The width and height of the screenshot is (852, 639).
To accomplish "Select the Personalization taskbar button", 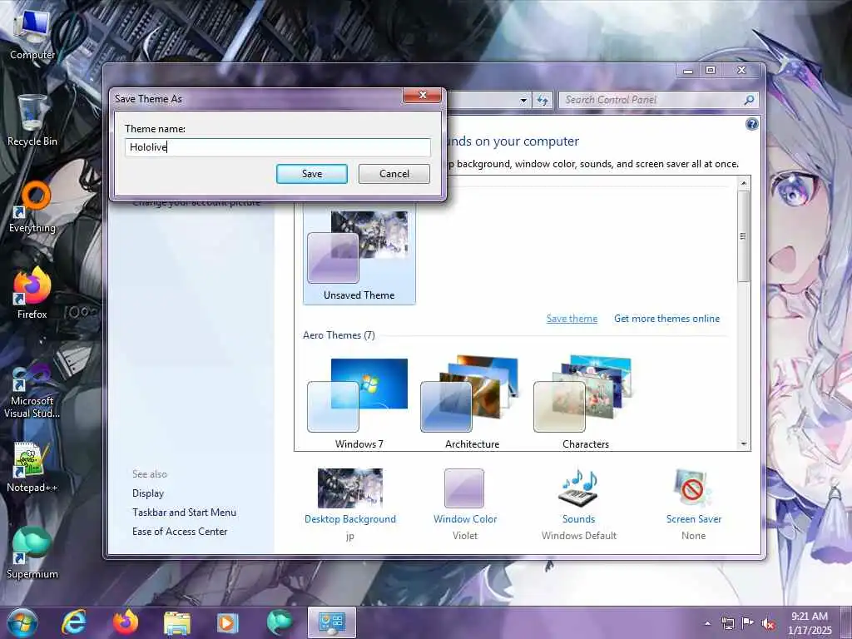I will tap(331, 622).
